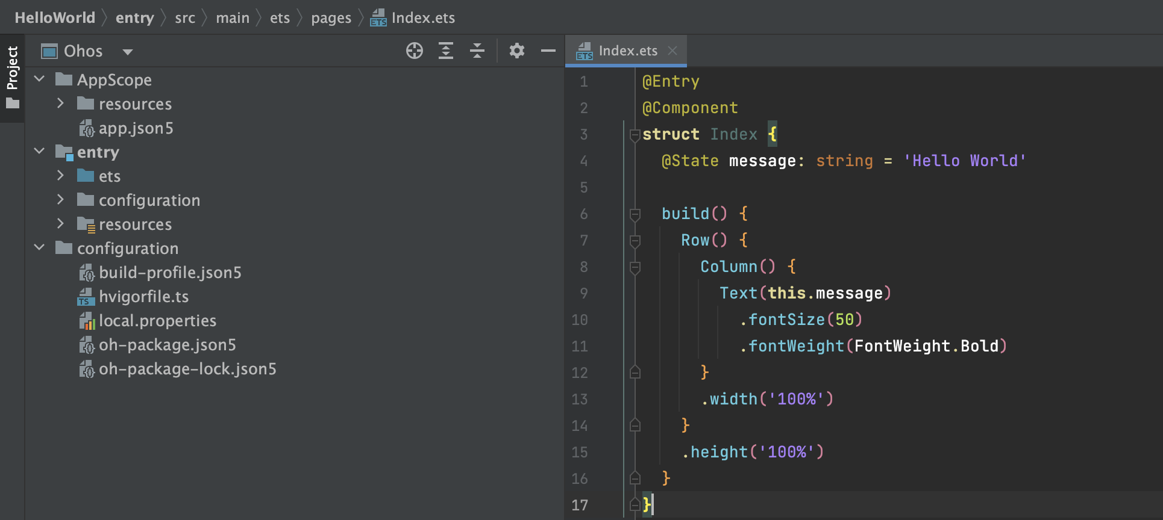Screen dimensions: 1163x520
Task: Fold the Column() block at line 8
Action: (x=635, y=268)
